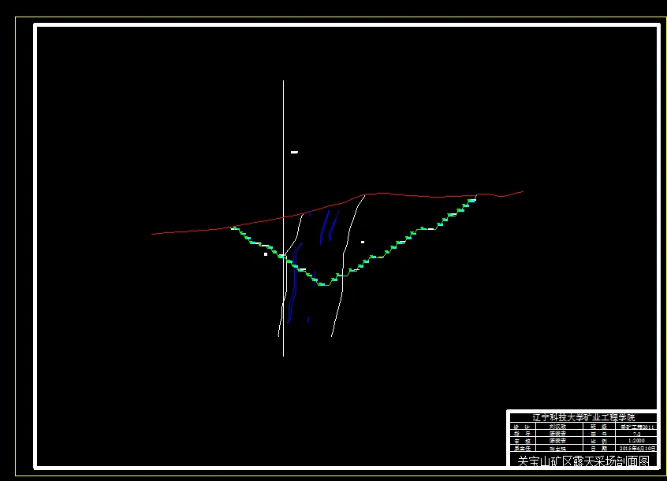Image resolution: width=667 pixels, height=481 pixels.
Task: Select the scale value 1:2000
Action: (636, 441)
